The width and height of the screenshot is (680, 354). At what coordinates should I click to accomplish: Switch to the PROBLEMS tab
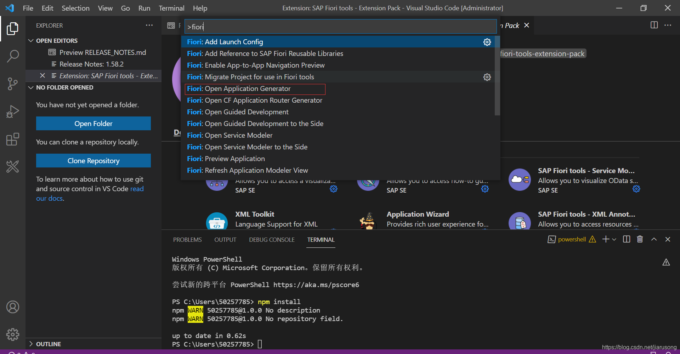coord(187,240)
